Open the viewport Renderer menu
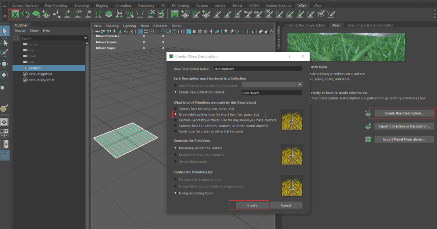This screenshot has width=437, height=229. (x=160, y=26)
